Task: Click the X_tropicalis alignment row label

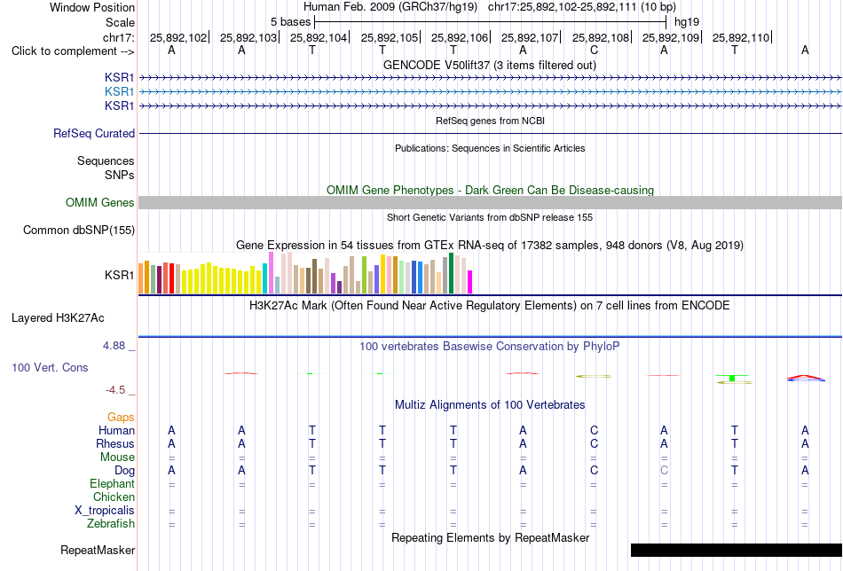Action: click(105, 511)
